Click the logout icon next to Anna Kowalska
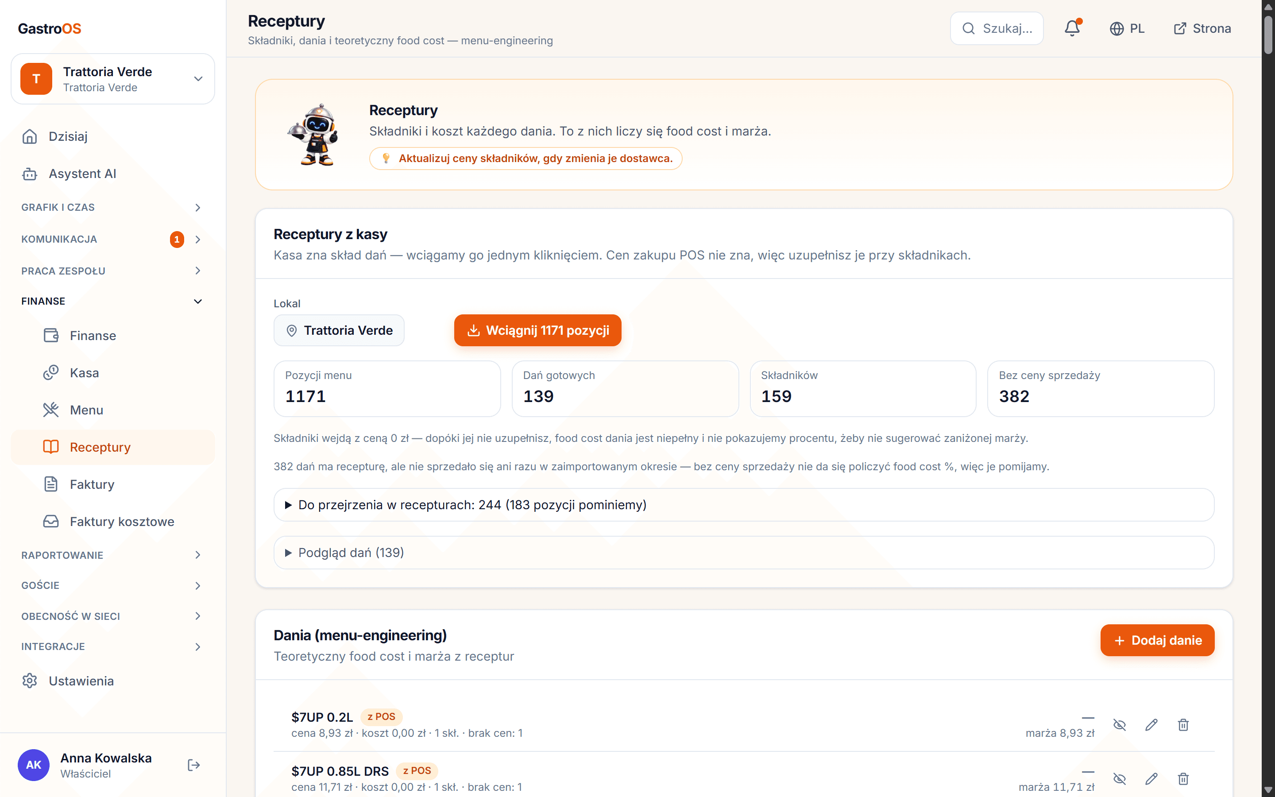The height and width of the screenshot is (797, 1275). coord(194,765)
